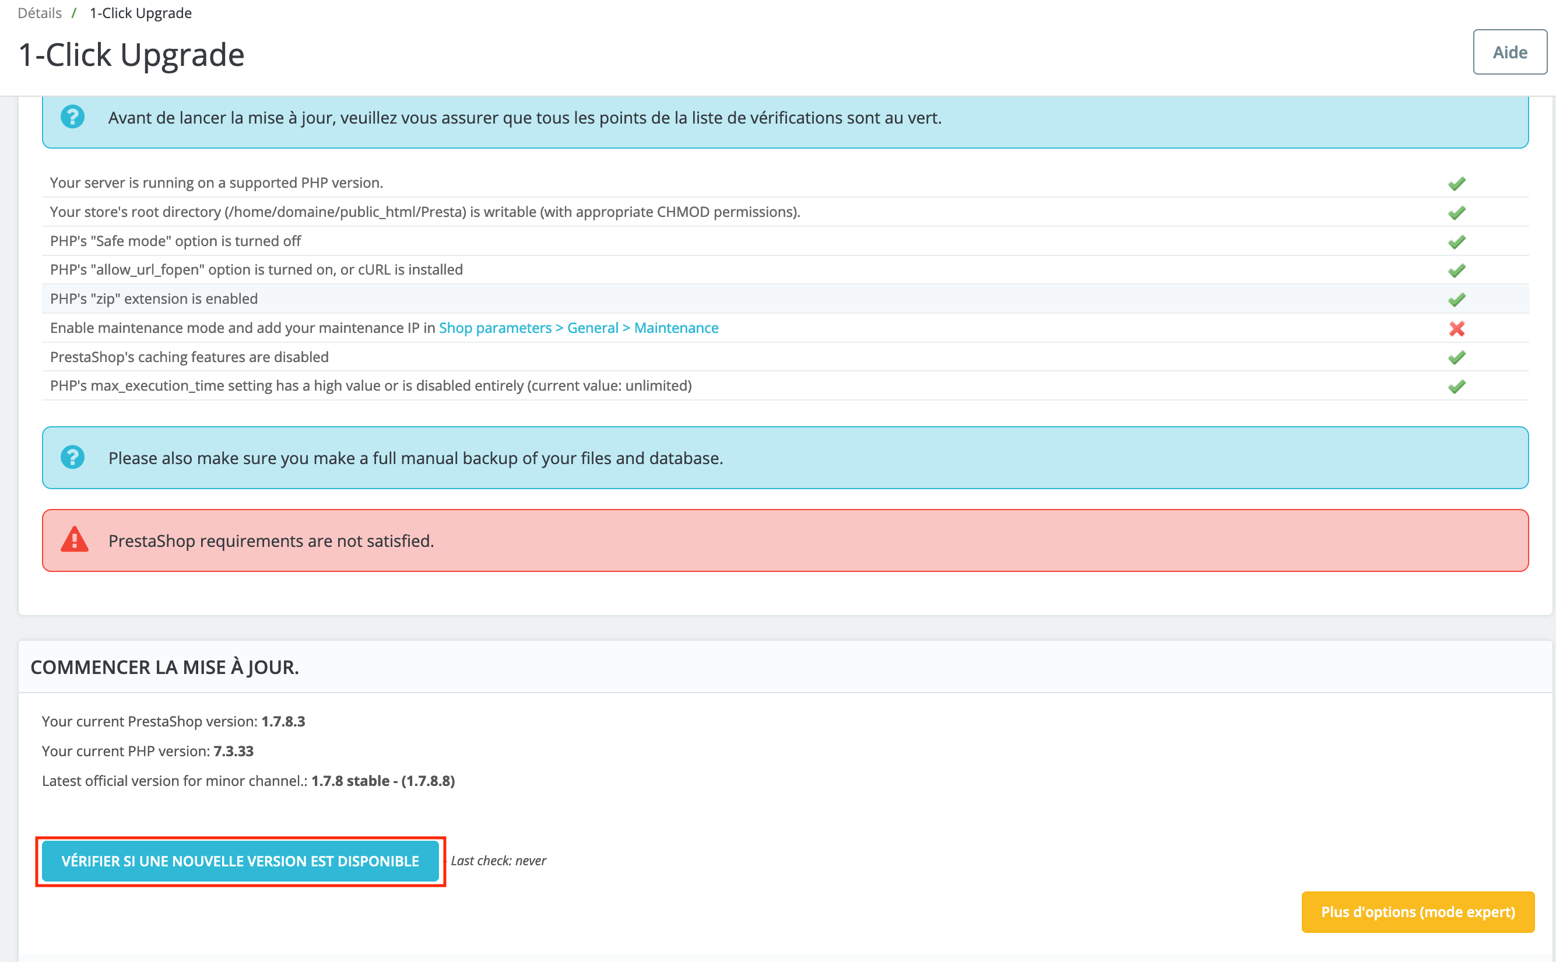Click the 1-Click Upgrade breadcrumb
The image size is (1556, 962).
tap(141, 13)
